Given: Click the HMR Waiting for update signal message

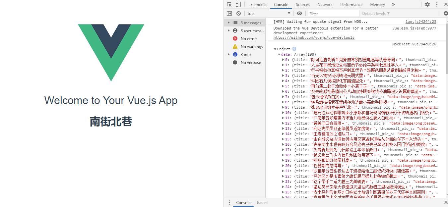Looking at the screenshot, I should (320, 22).
